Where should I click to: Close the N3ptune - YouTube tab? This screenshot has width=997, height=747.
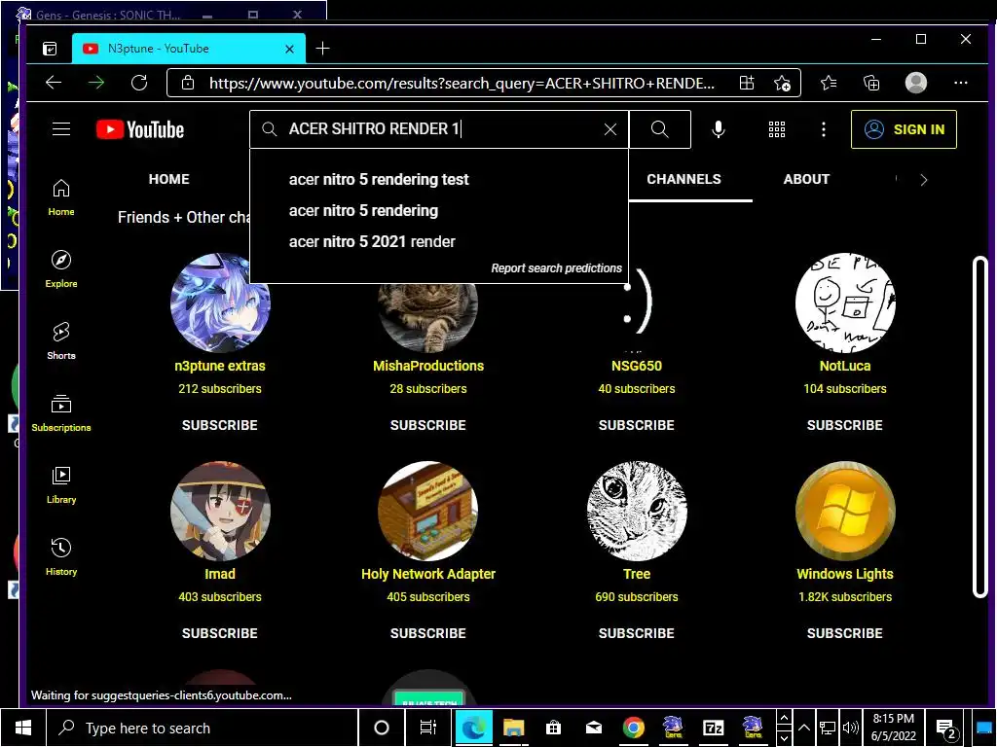[x=289, y=49]
